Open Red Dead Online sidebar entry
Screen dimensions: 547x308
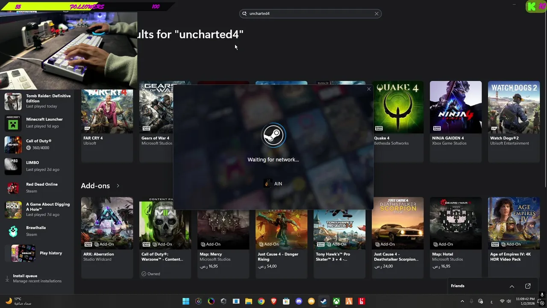(38, 188)
